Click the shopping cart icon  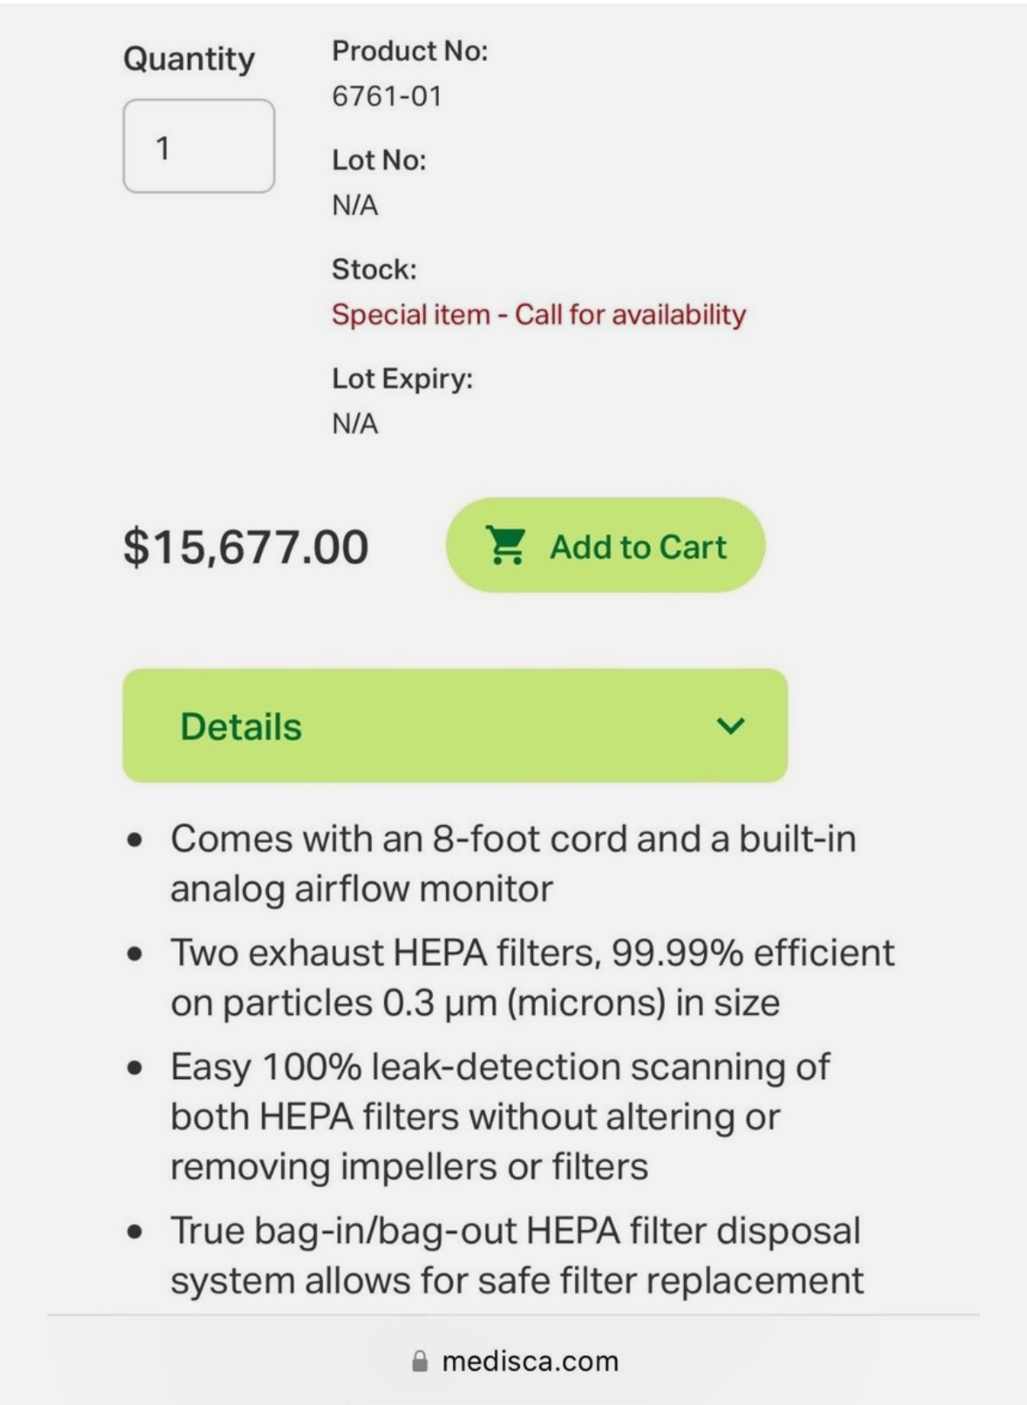(x=505, y=546)
